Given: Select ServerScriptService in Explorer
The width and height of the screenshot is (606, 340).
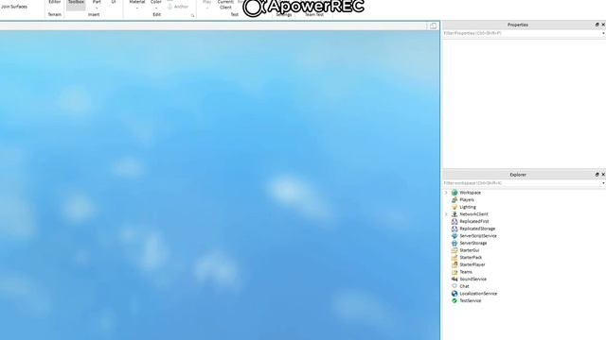Looking at the screenshot, I should [478, 235].
